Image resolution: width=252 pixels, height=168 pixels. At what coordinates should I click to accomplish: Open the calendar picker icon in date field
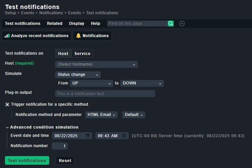tap(88, 136)
